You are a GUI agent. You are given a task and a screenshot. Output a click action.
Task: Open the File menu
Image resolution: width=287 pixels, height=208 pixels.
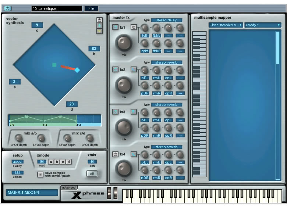coord(91,8)
